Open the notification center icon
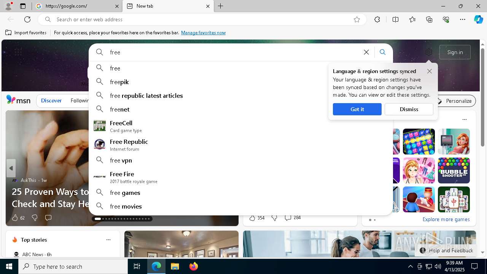 pyautogui.click(x=474, y=266)
